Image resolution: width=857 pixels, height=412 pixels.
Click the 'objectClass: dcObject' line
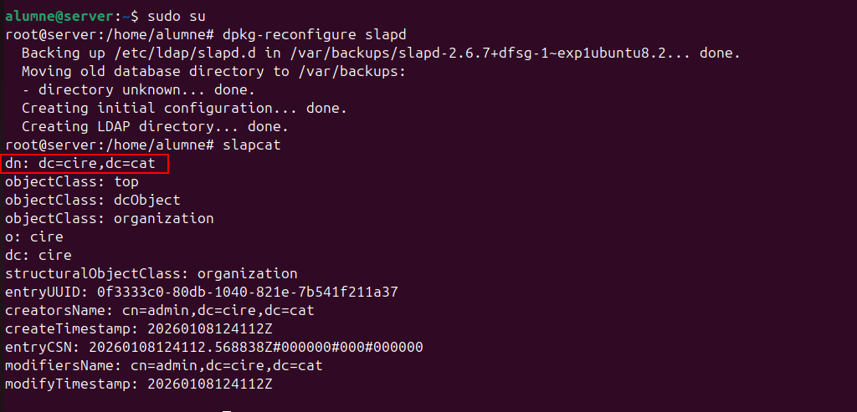tap(93, 200)
